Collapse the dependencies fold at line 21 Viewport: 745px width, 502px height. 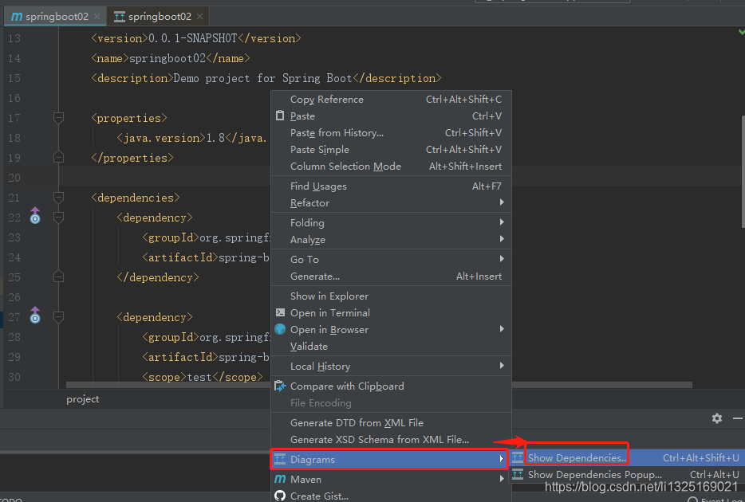click(x=58, y=198)
